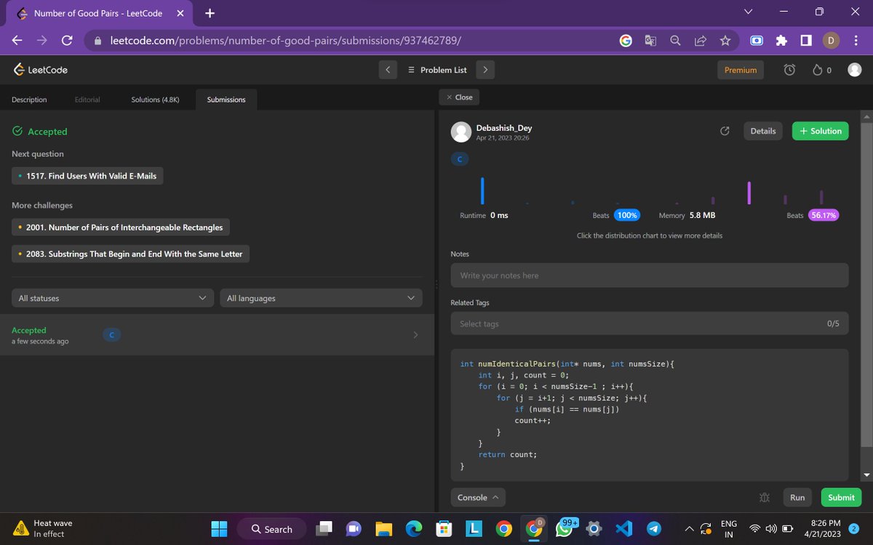Switch to the Description tab

29,100
